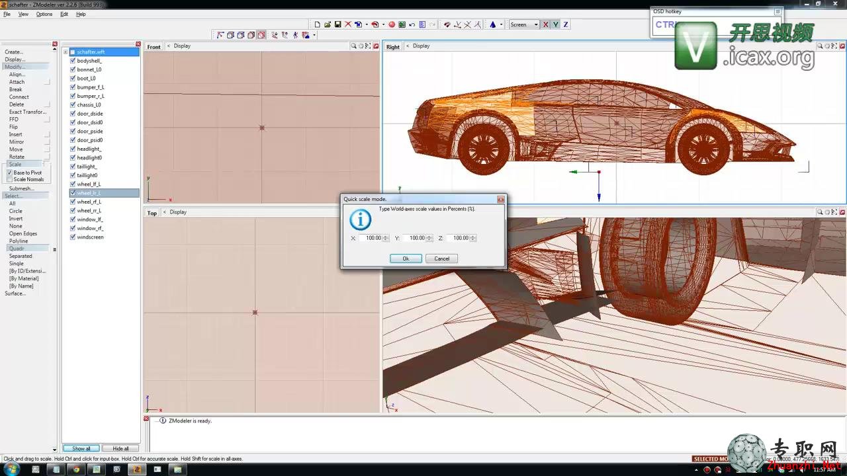Switch to vertices level mode icon
Viewport: 847px width, 476px height.
pos(220,35)
